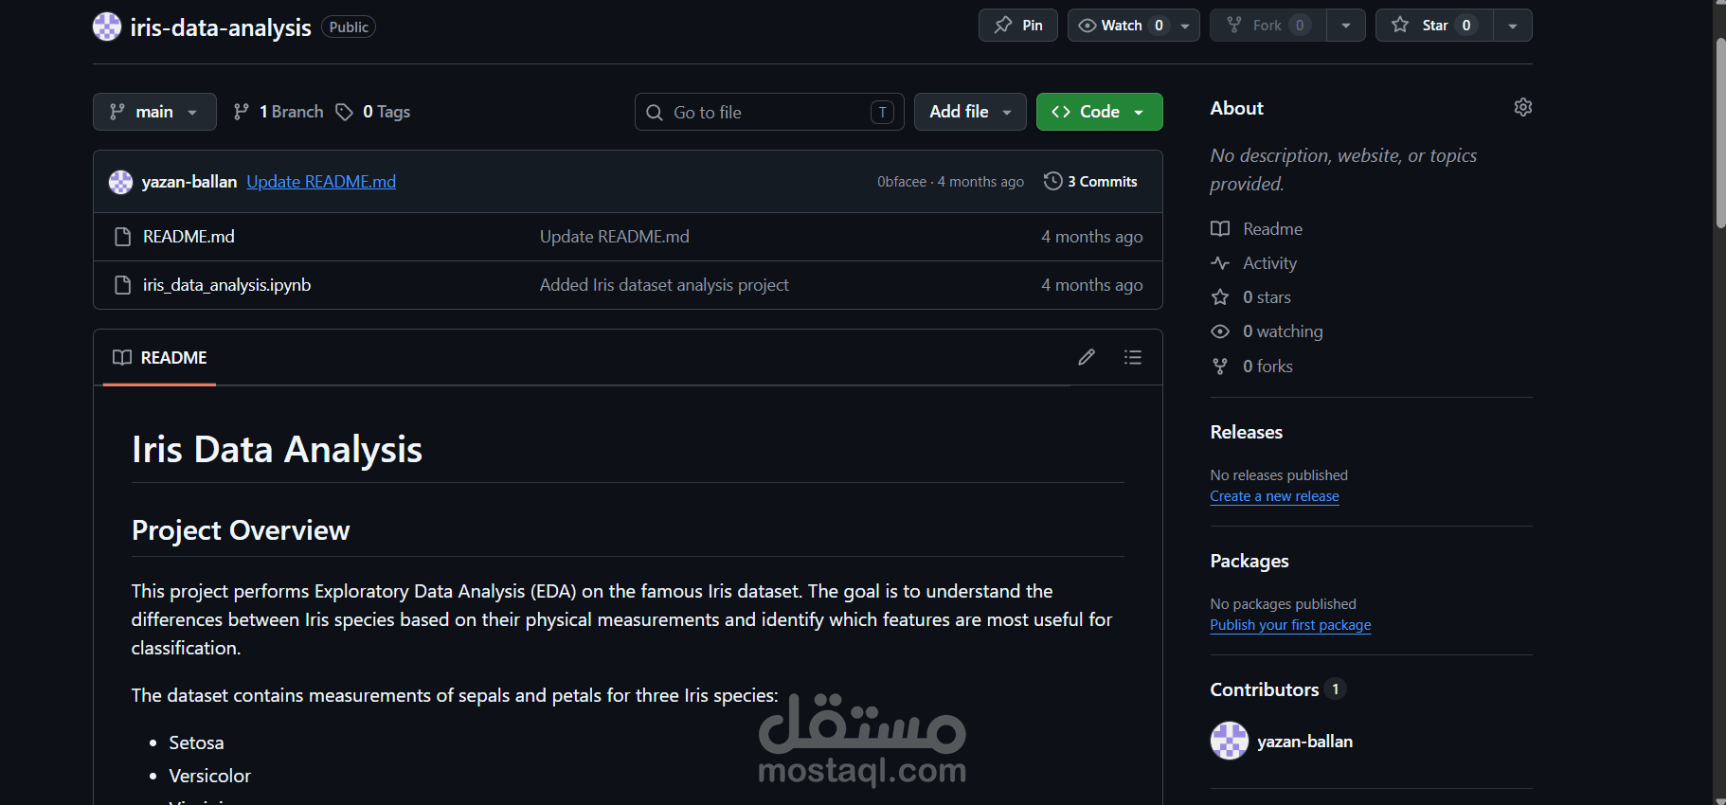Open About settings gear icon
Viewport: 1726px width, 805px height.
coord(1523,107)
